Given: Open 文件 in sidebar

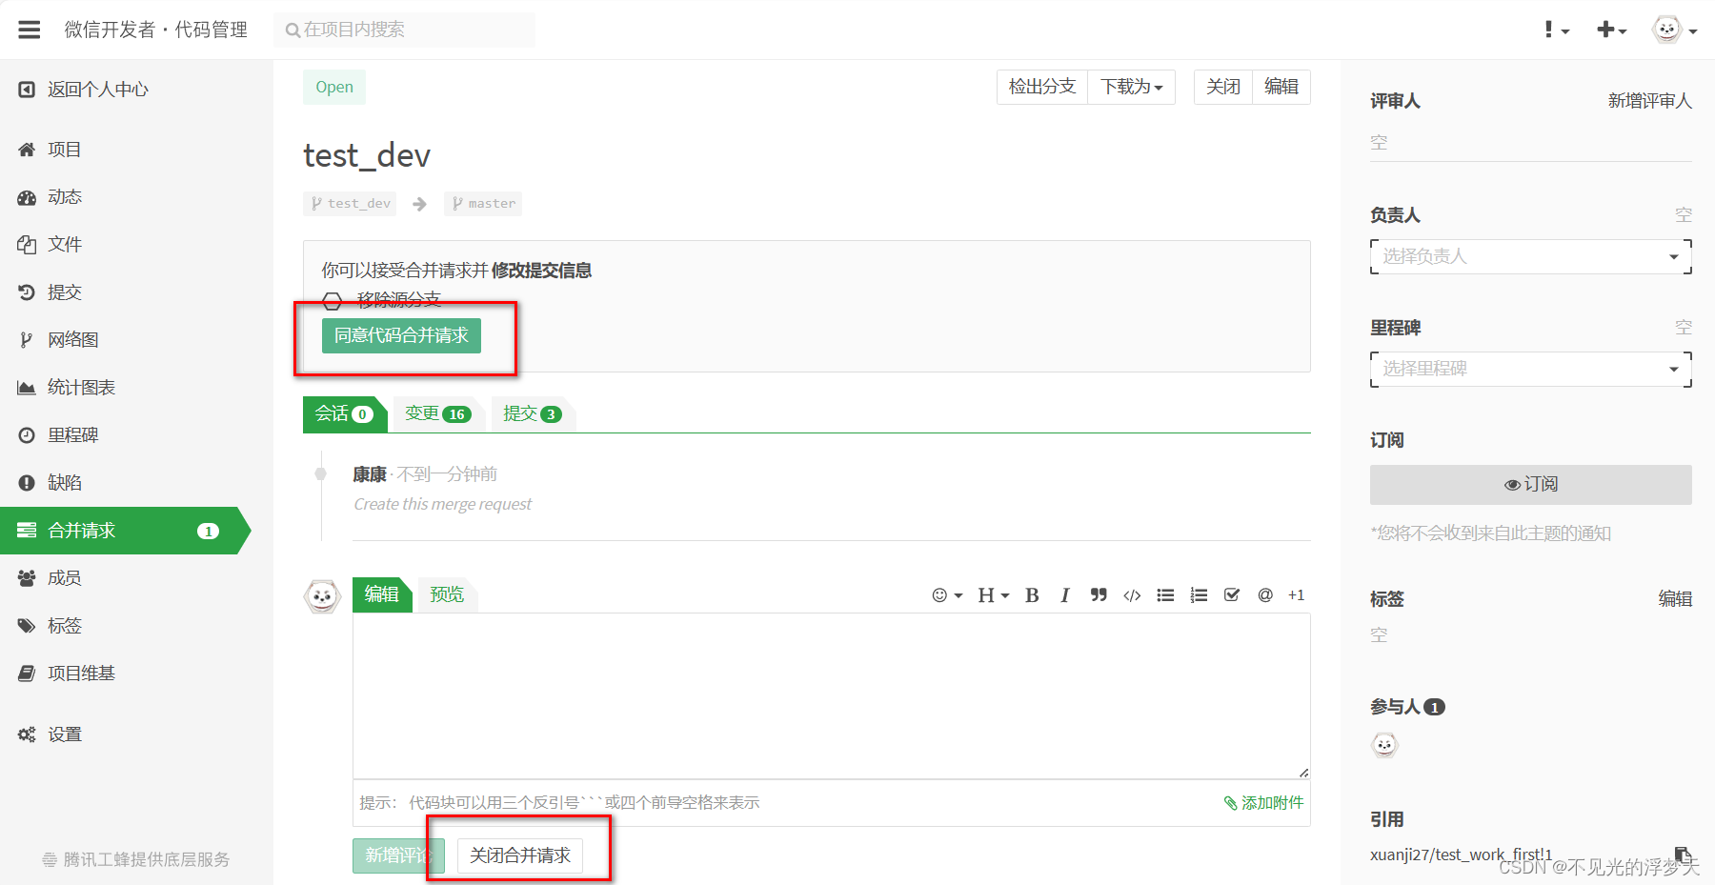Looking at the screenshot, I should click(50, 245).
